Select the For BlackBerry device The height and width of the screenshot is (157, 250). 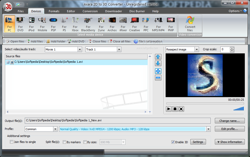click(x=88, y=24)
